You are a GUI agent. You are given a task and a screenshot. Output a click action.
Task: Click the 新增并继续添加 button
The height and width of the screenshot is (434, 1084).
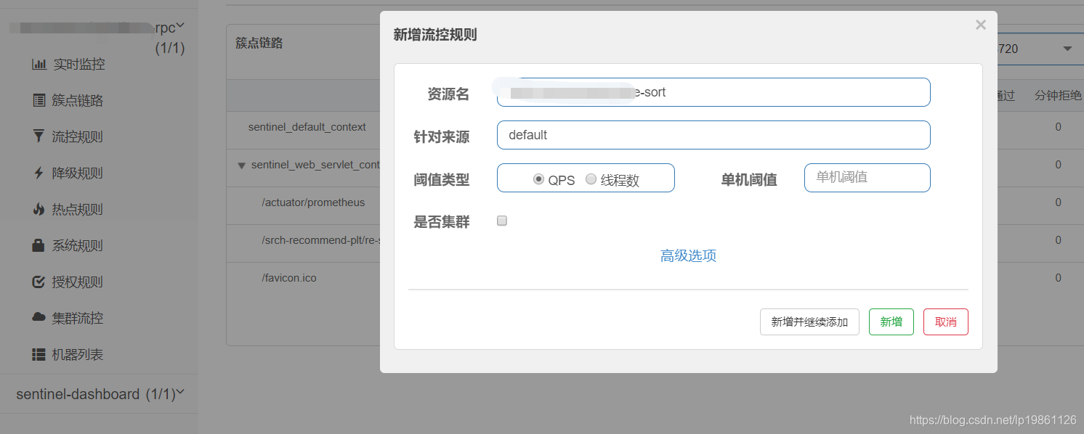[809, 322]
